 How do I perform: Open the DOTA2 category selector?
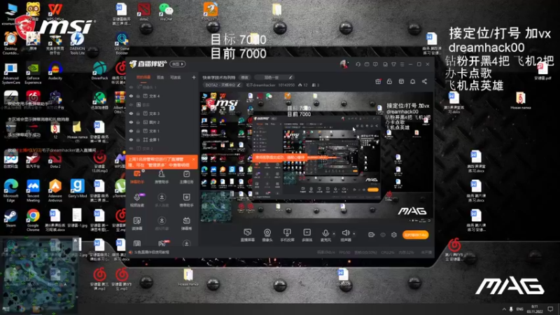tap(223, 85)
